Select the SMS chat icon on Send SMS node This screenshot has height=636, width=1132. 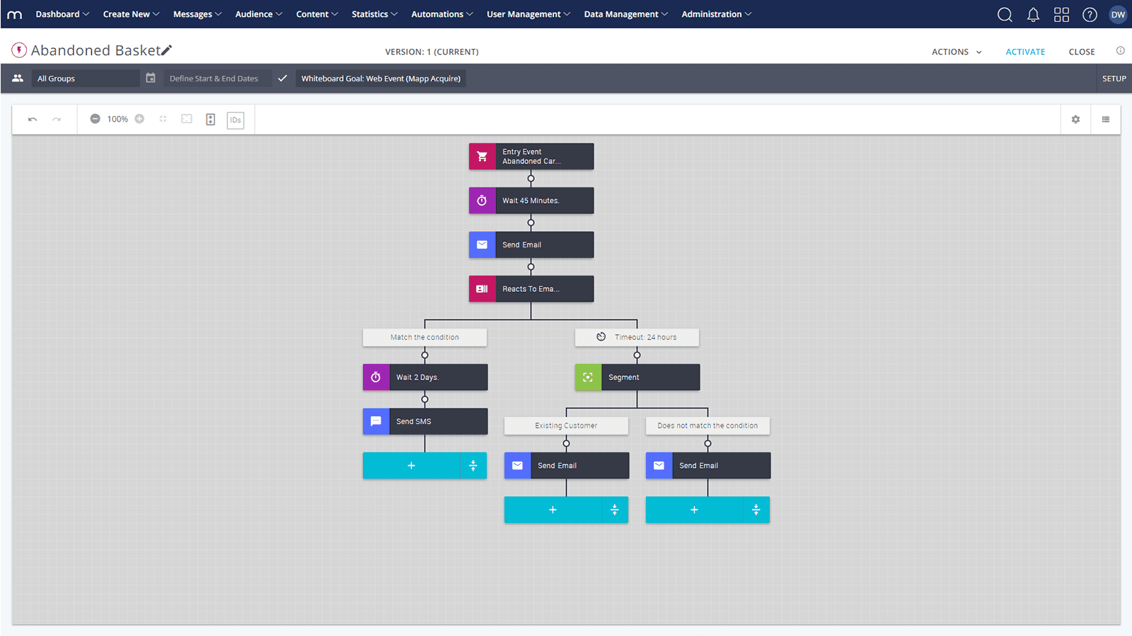(x=376, y=421)
